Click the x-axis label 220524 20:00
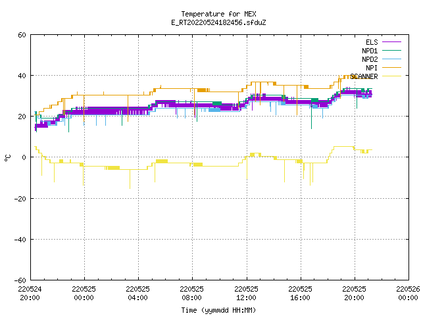Screen dimensions: 421x316 pos(30,294)
